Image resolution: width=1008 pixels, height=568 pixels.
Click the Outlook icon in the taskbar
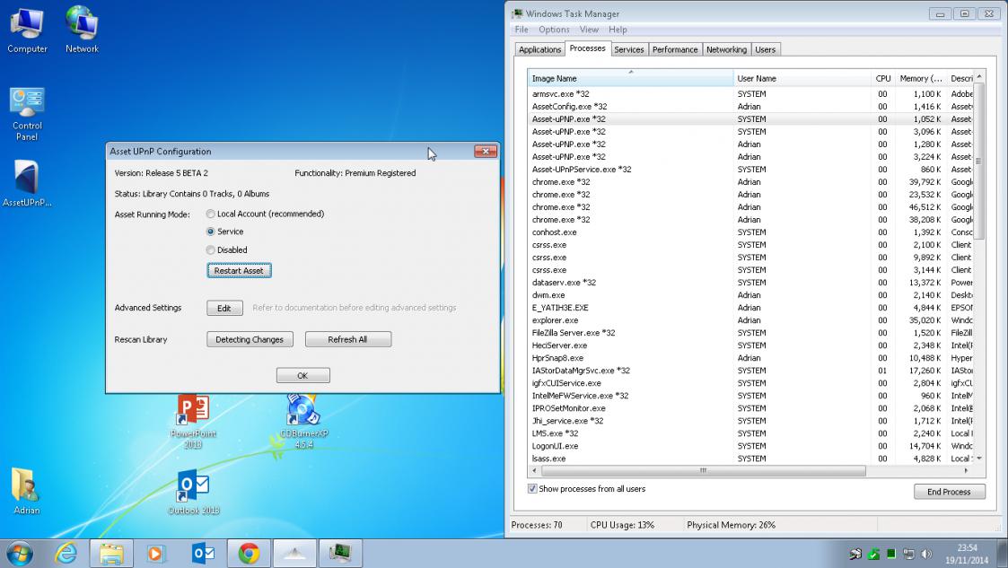[204, 553]
